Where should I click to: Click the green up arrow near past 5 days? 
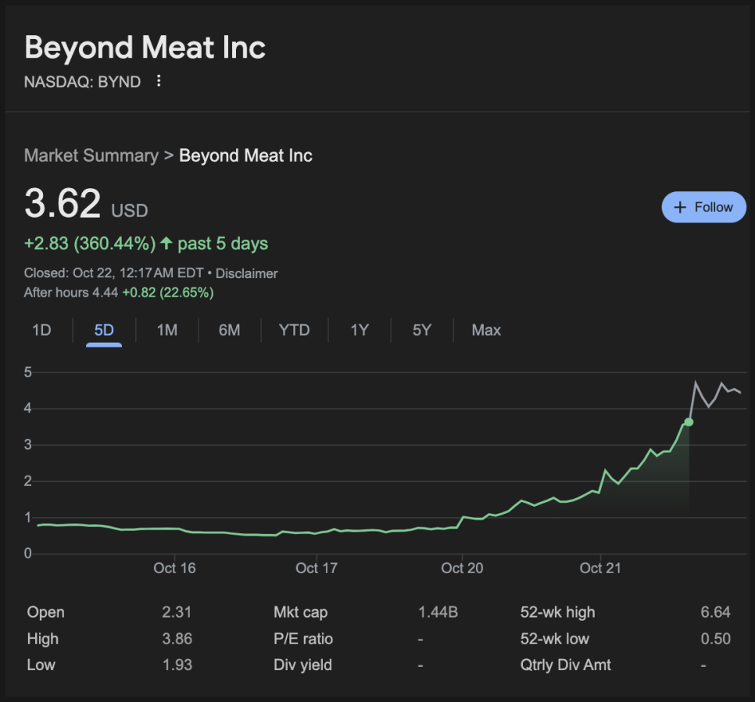pos(166,244)
